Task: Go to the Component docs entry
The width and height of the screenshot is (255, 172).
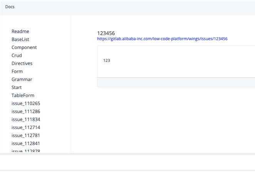Action: click(x=24, y=48)
